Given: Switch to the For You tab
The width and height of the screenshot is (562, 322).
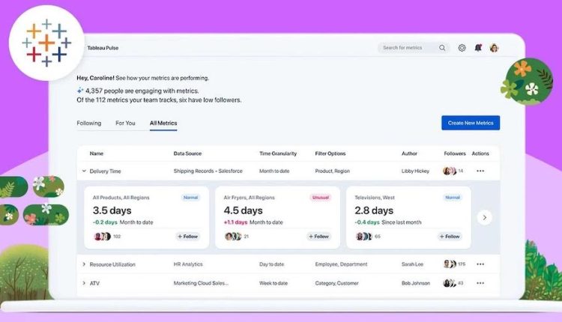Looking at the screenshot, I should 125,123.
